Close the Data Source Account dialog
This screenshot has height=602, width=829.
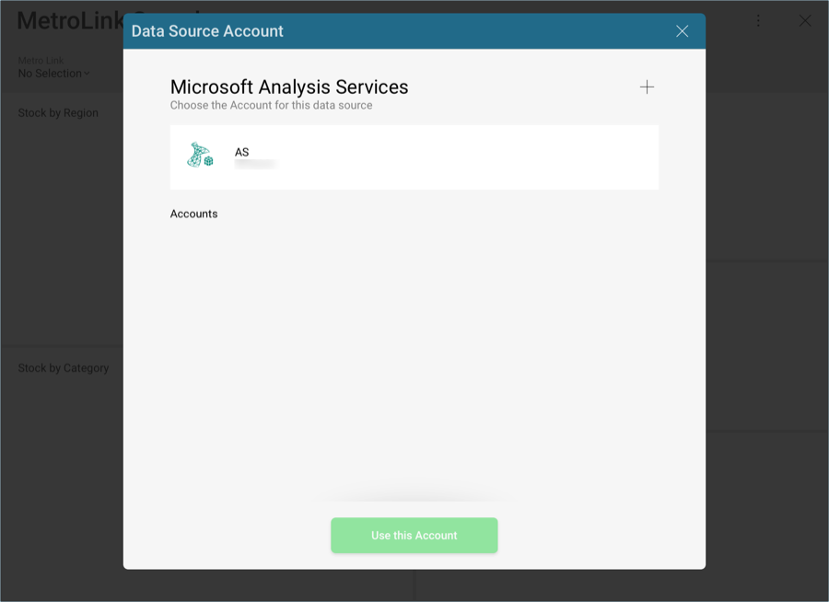[x=682, y=31]
